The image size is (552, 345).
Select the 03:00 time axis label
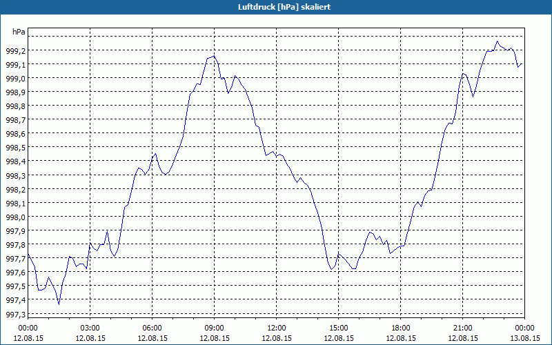(90, 328)
